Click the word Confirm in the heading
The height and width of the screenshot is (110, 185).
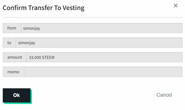coord(15,8)
